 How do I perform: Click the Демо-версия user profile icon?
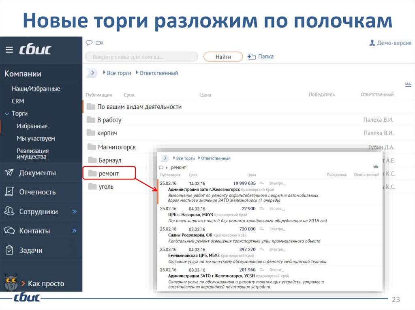coord(372,43)
